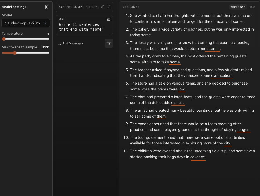
Task: Click the RESPONSE heading
Action: click(131, 7)
